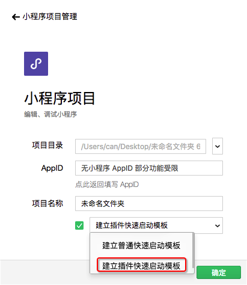Click 点此返回填写 AppID link

pos(107,185)
